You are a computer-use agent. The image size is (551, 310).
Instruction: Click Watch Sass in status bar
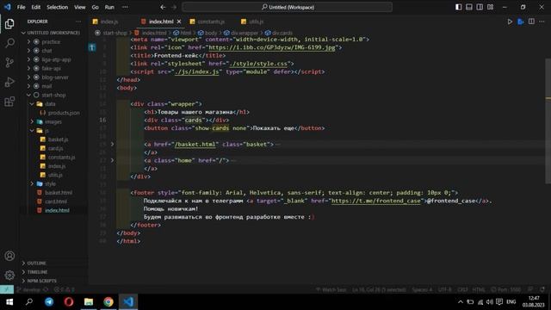pos(331,289)
